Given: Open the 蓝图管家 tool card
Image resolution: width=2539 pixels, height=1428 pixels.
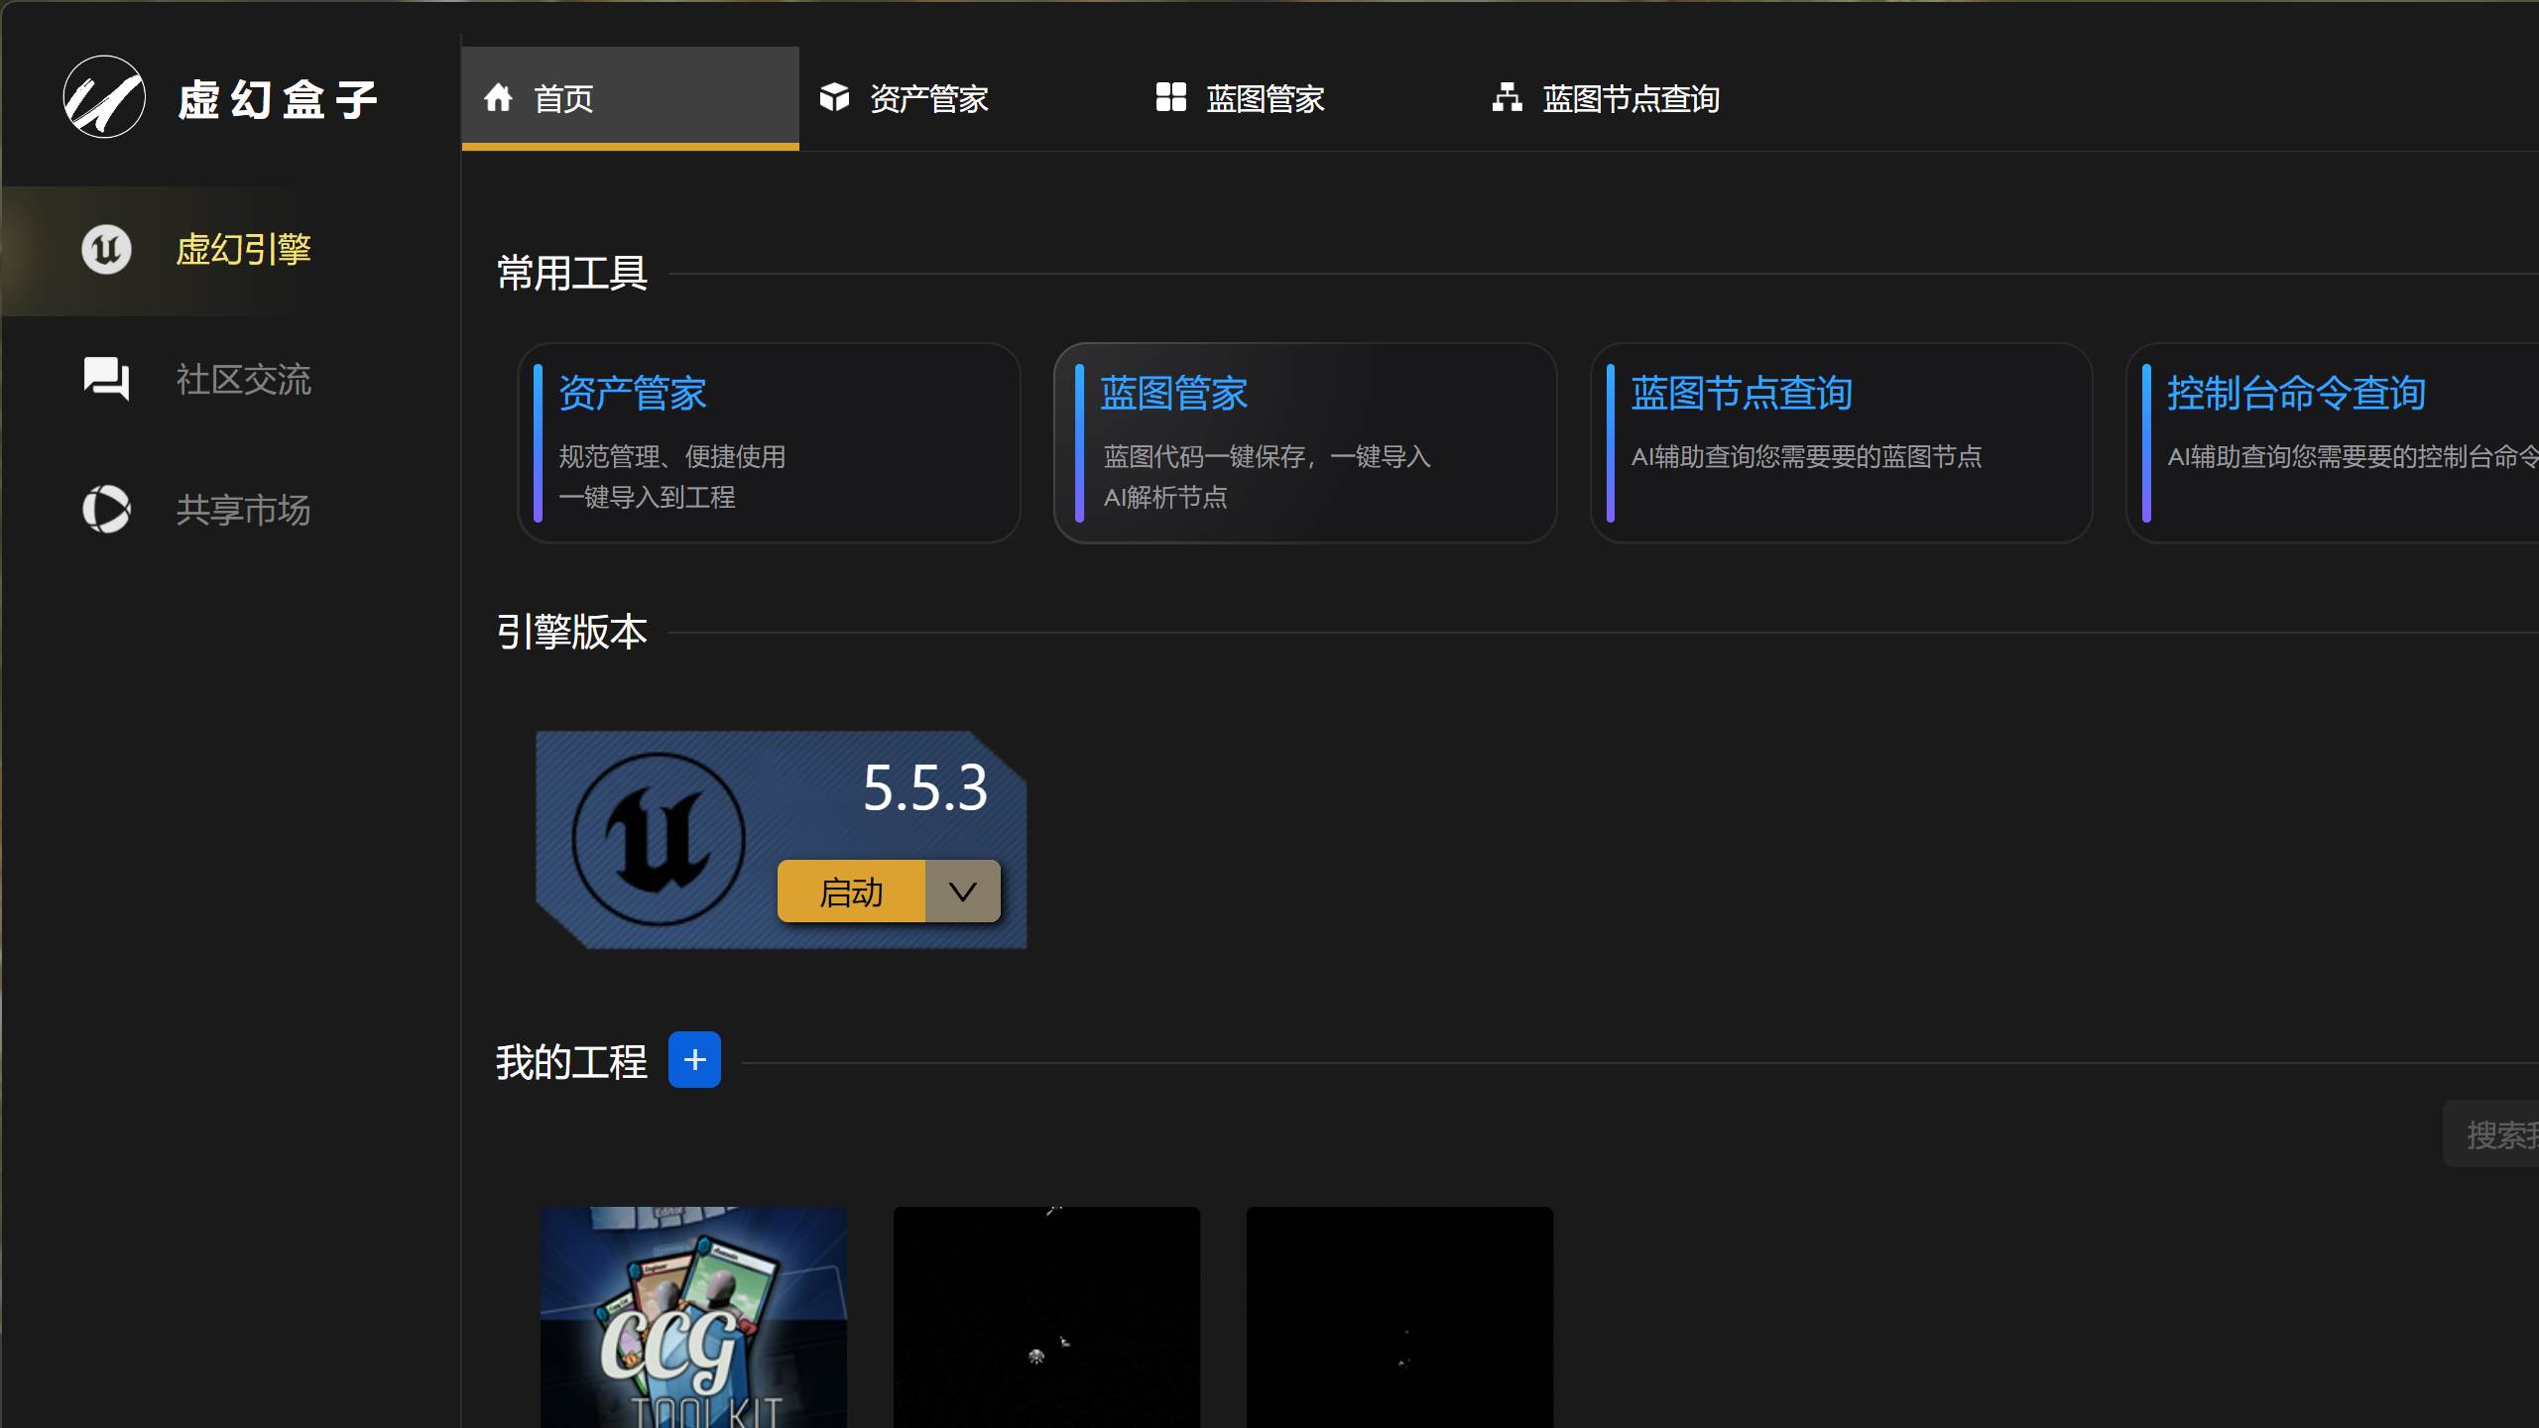Looking at the screenshot, I should (1305, 443).
